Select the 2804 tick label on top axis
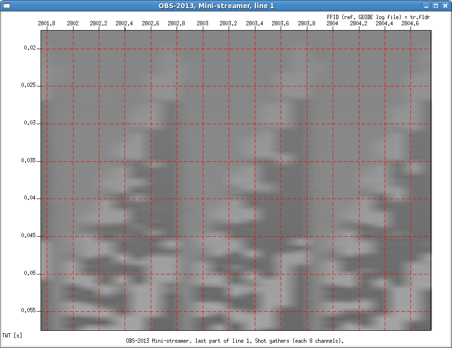The image size is (452, 348). 333,23
